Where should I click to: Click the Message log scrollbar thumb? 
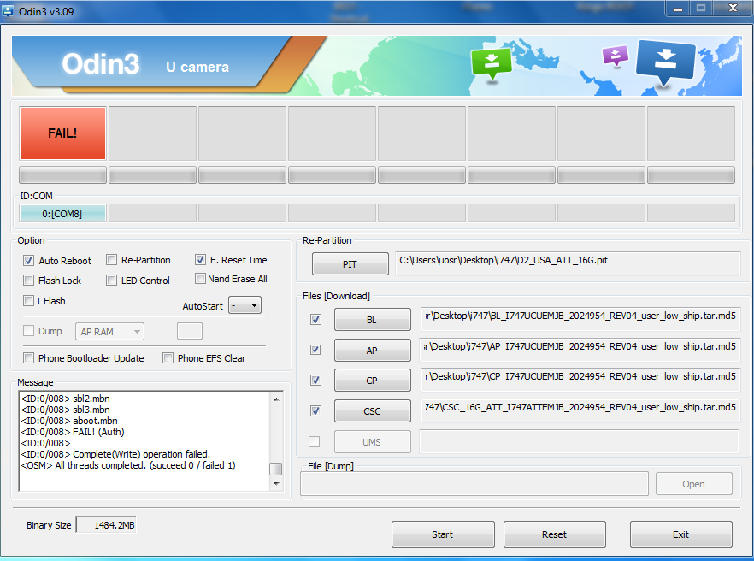click(x=276, y=469)
